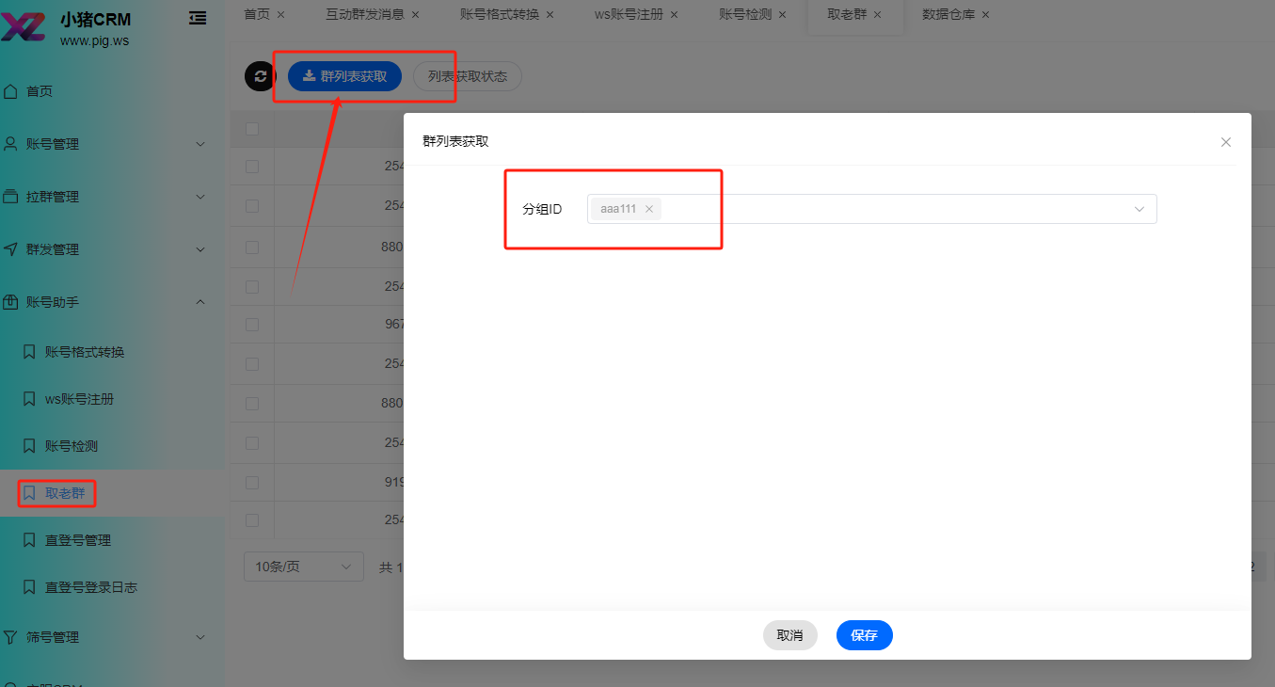Switch to the 互动群发消息 tab
This screenshot has width=1275, height=687.
[366, 15]
